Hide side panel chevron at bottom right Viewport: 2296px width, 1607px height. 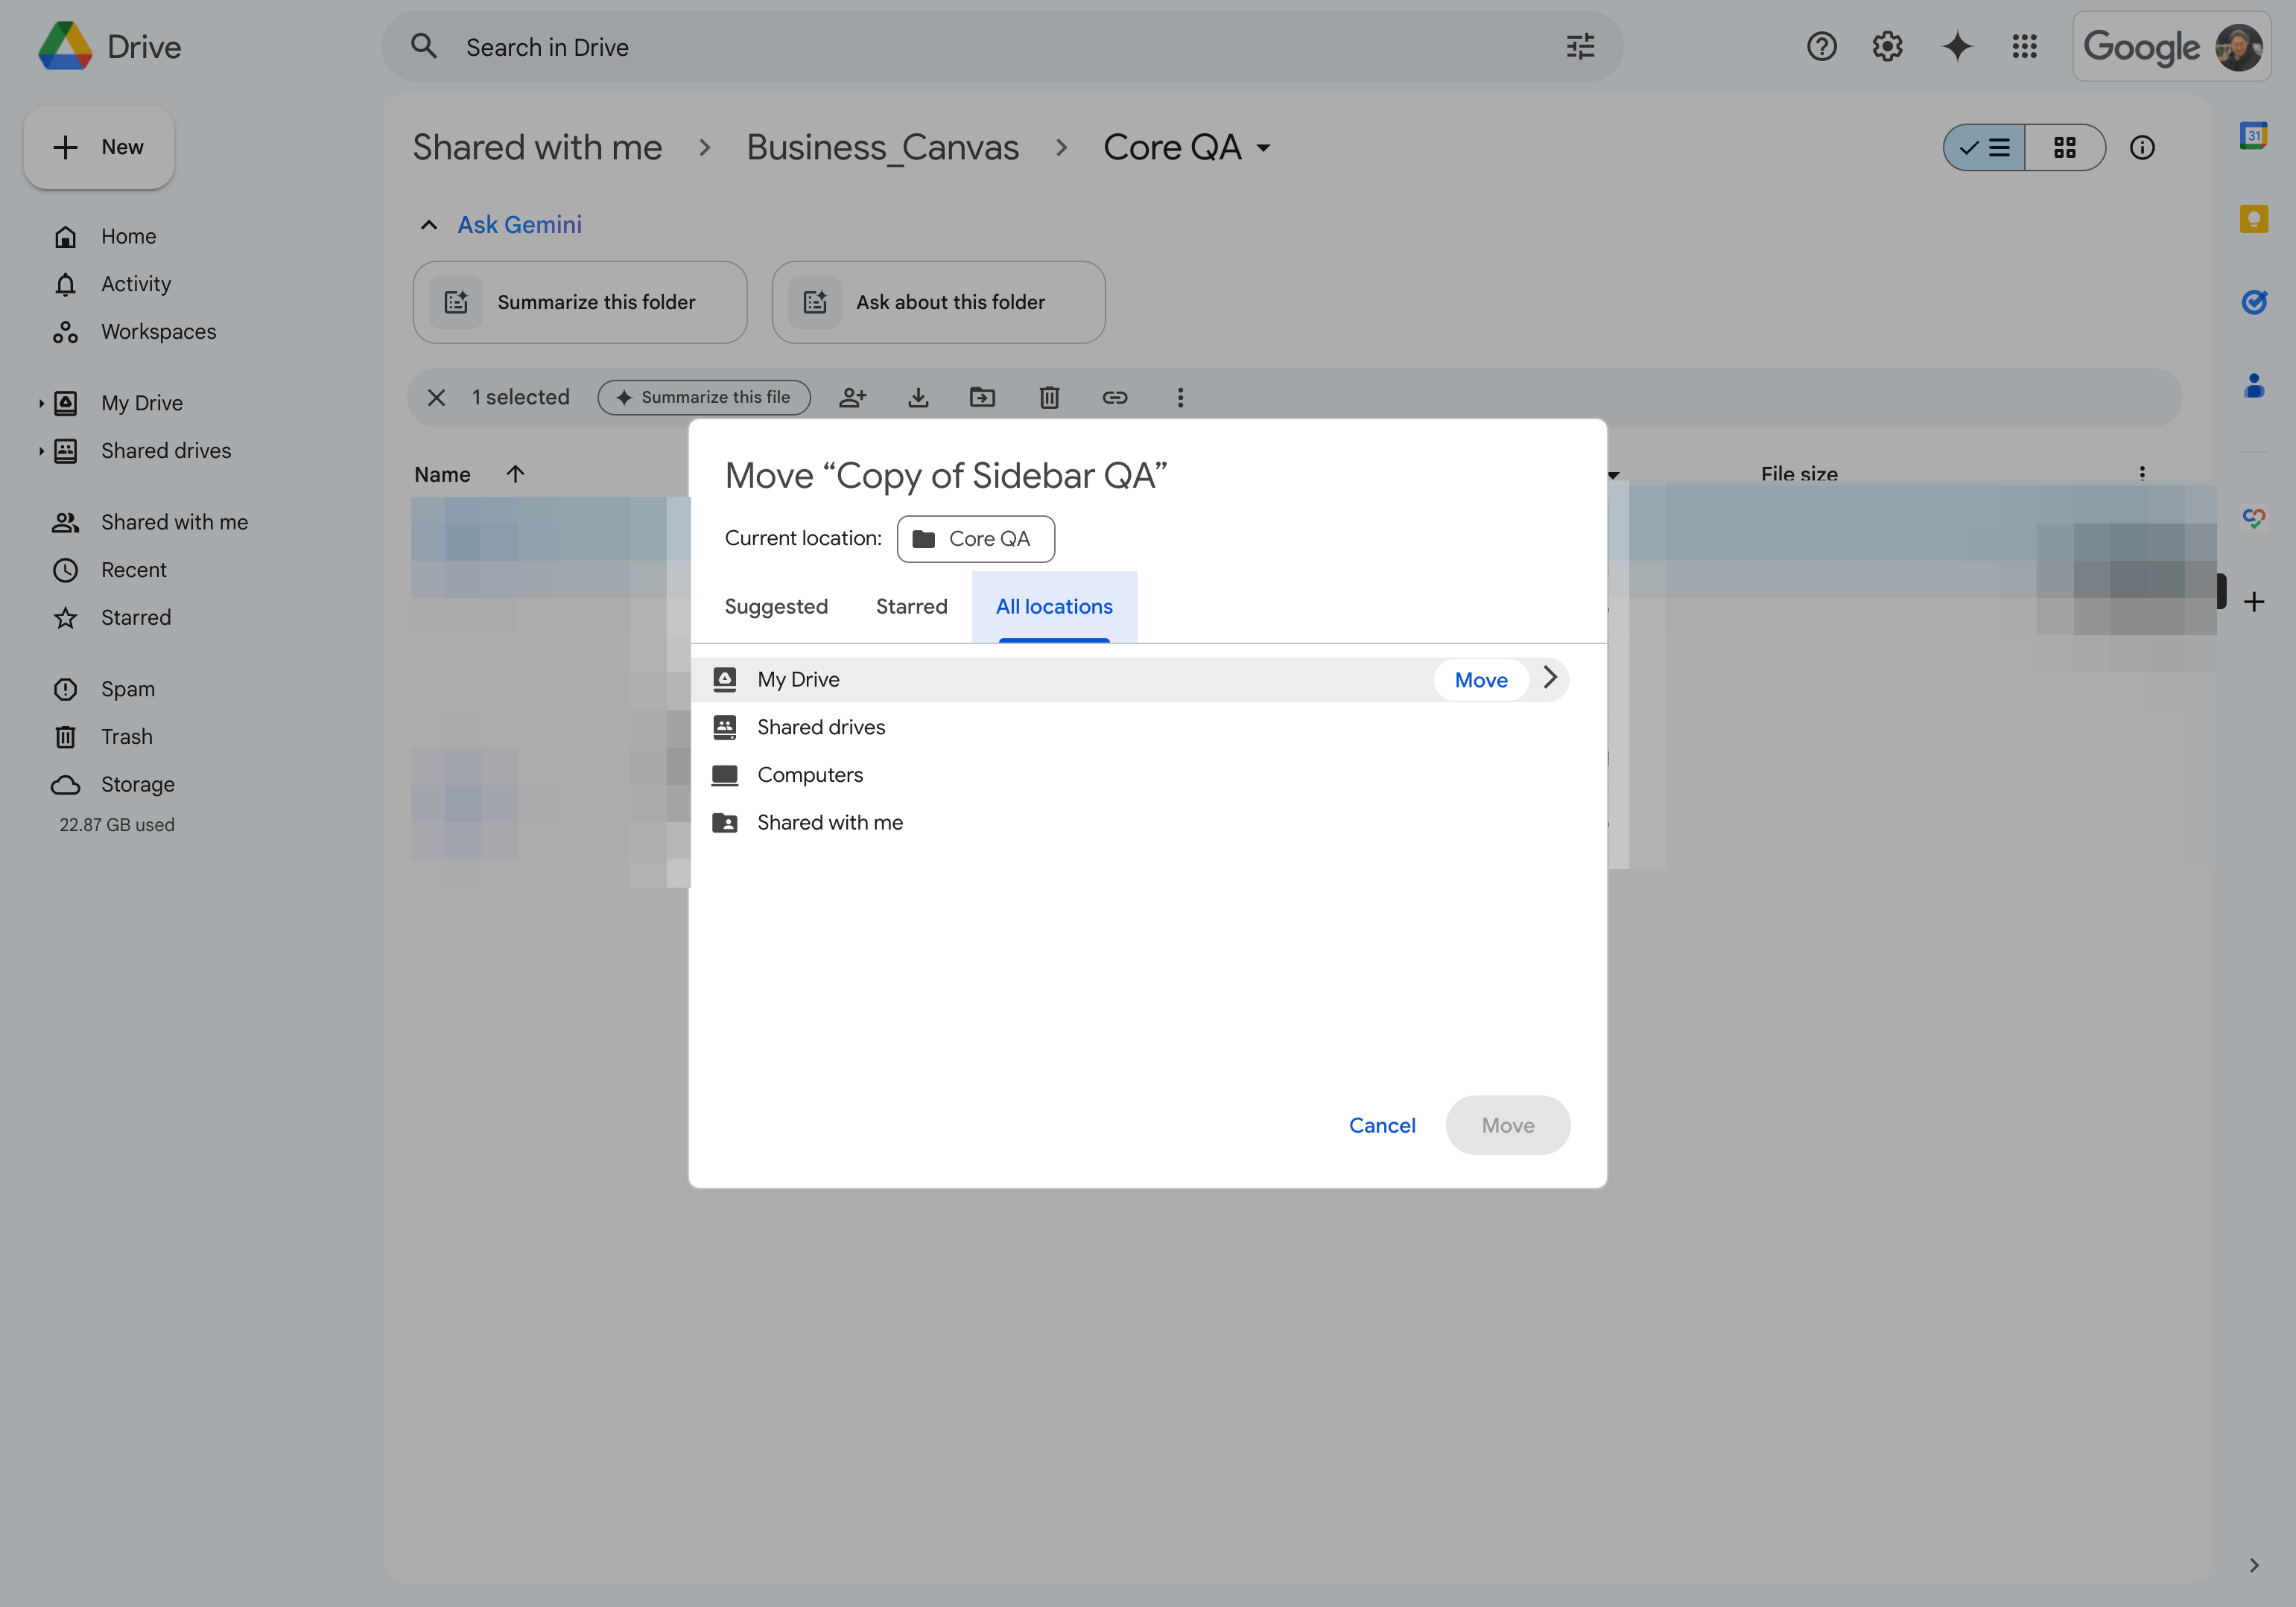2253,1565
